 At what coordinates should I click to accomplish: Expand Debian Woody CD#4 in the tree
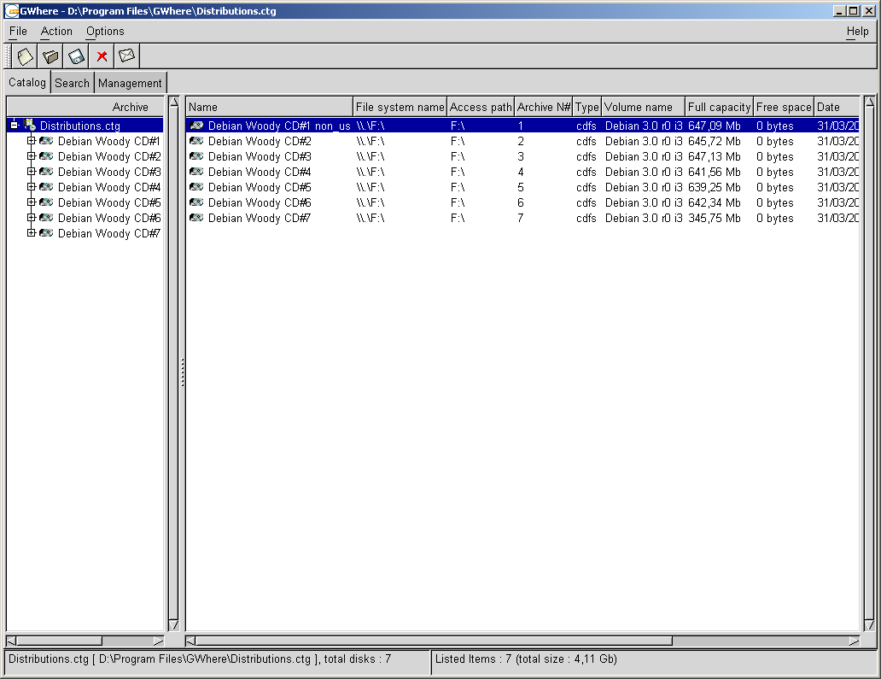32,187
